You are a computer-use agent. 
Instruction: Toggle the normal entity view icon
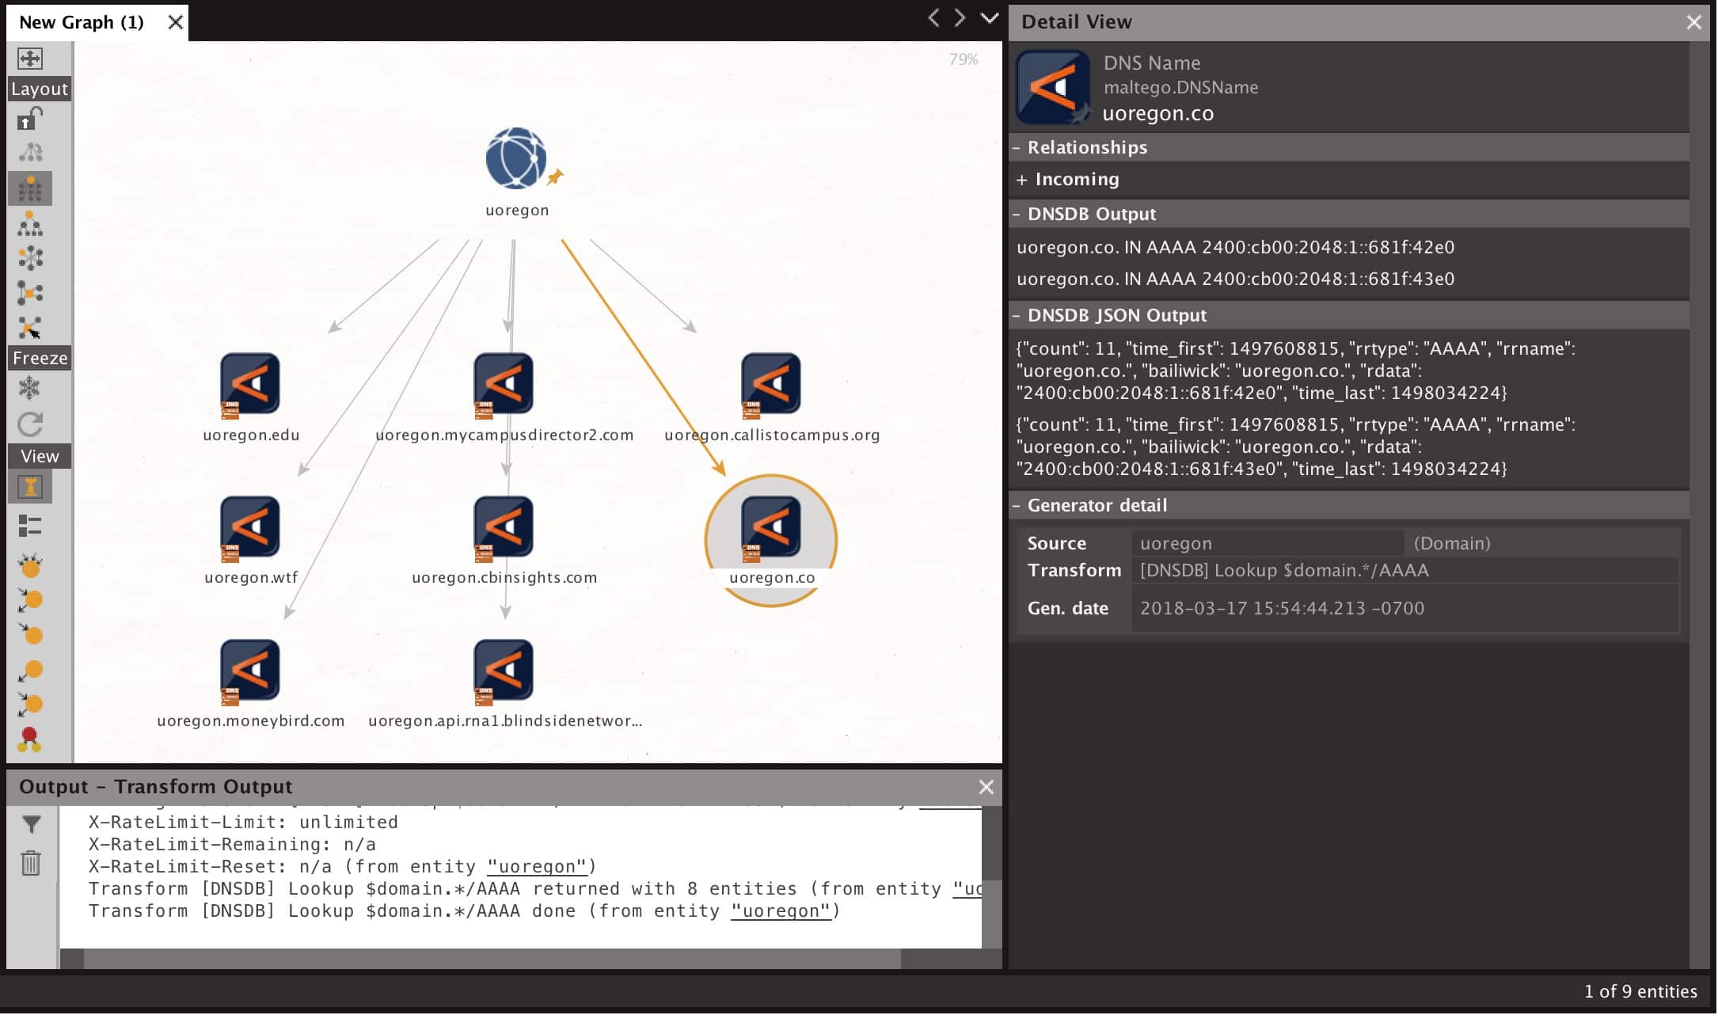[30, 486]
